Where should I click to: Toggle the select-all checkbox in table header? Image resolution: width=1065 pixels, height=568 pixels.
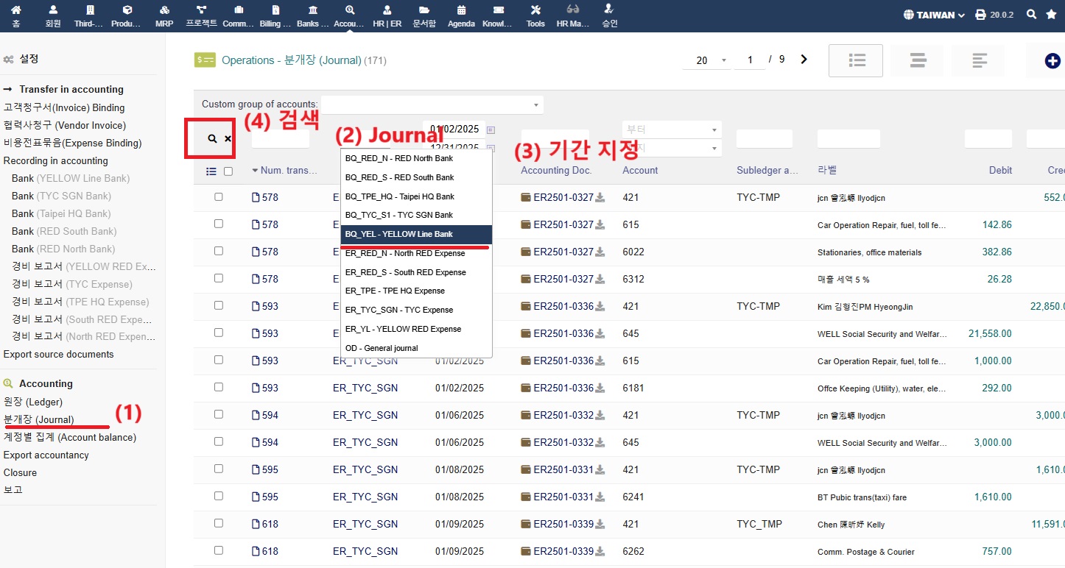pyautogui.click(x=228, y=171)
